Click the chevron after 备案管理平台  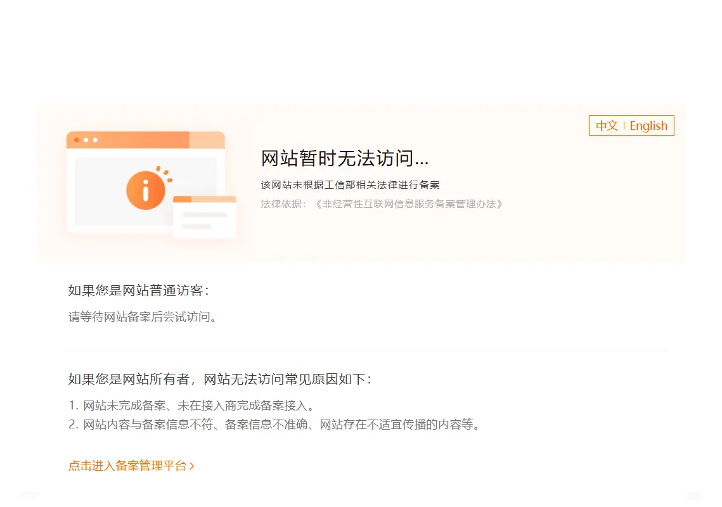pos(192,466)
